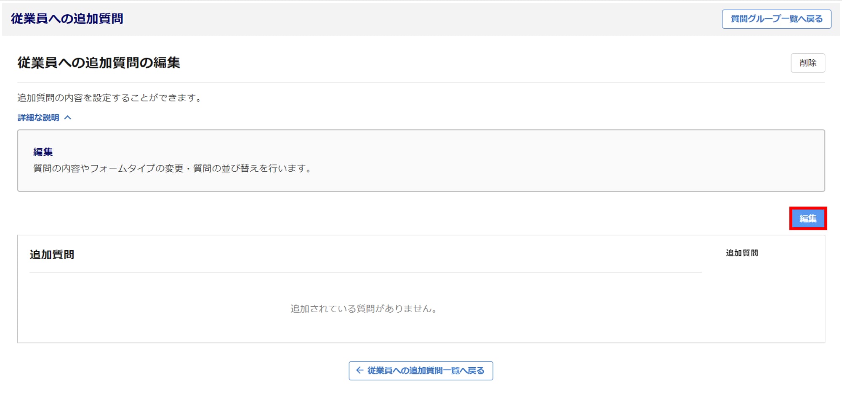Click the 追加質問 section heading
Viewport: 842px width, 393px height.
pos(52,255)
